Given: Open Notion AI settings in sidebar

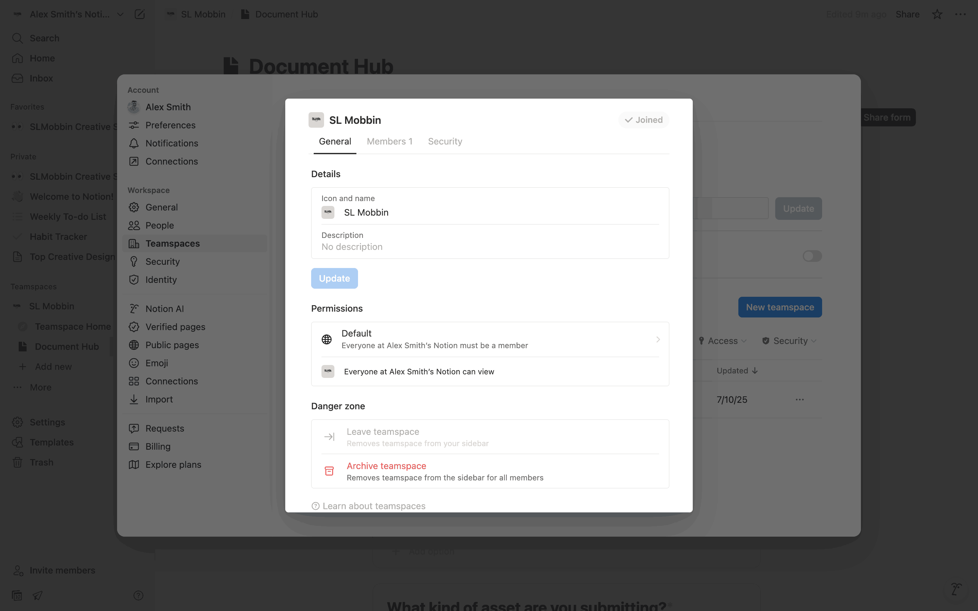Looking at the screenshot, I should [x=165, y=309].
